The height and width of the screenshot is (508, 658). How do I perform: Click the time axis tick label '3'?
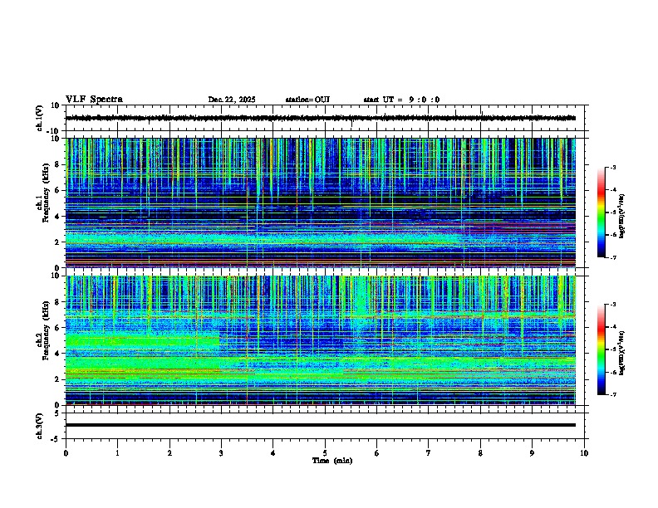pos(221,453)
